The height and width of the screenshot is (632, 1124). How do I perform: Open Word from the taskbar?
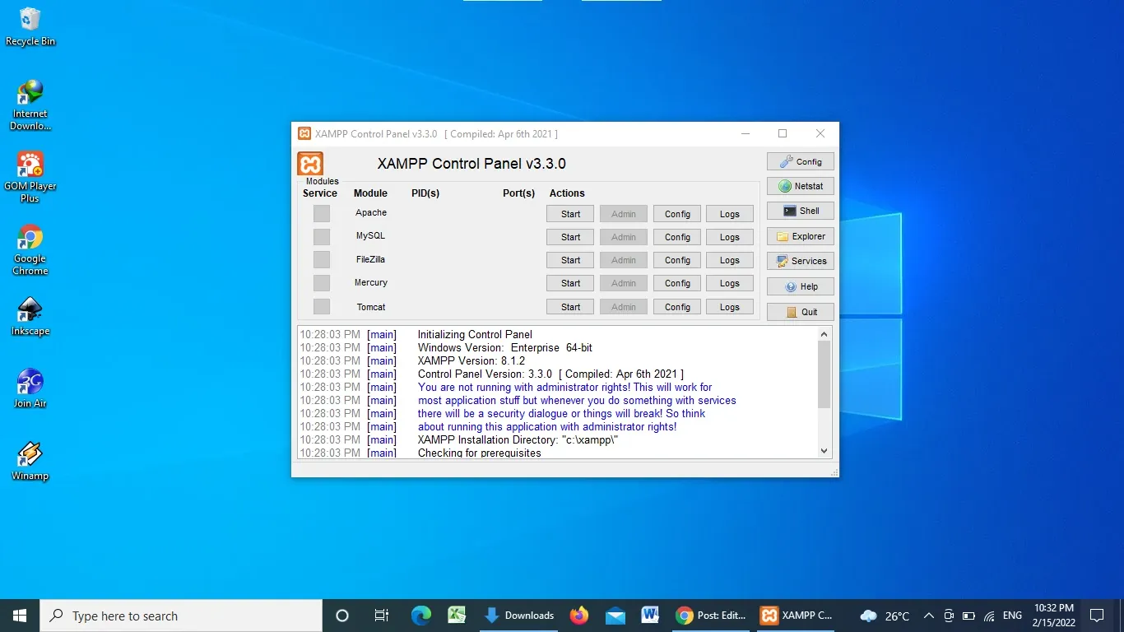pos(650,616)
